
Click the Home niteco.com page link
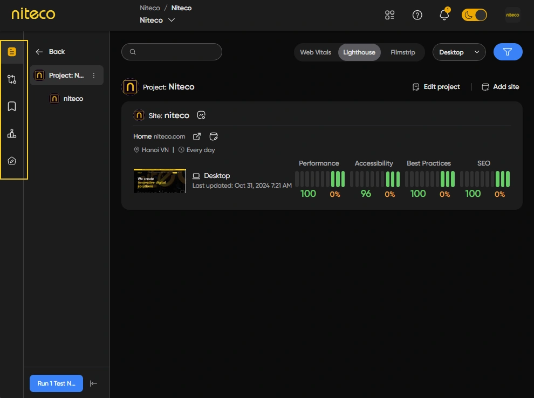[159, 136]
